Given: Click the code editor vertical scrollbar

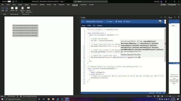Looking at the screenshot, I should click(165, 45).
